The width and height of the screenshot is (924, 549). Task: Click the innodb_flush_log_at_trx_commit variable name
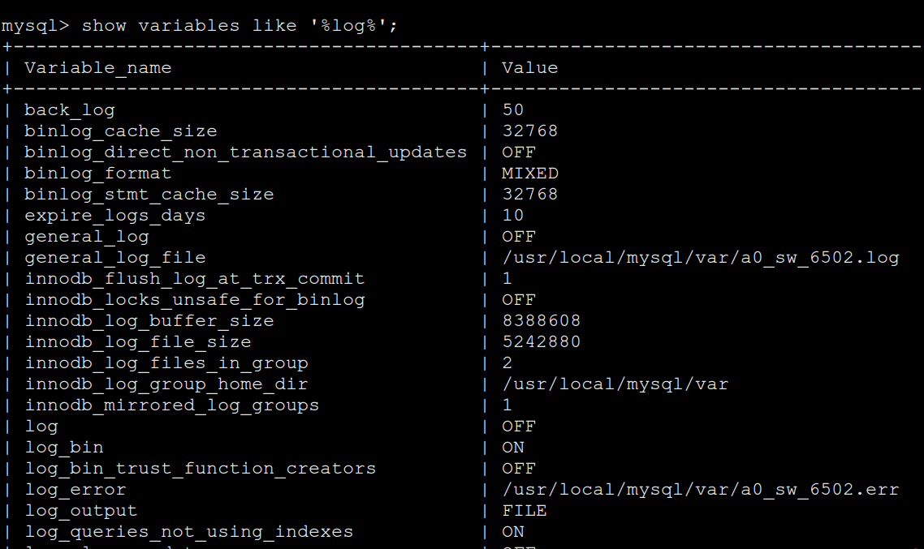pos(194,278)
